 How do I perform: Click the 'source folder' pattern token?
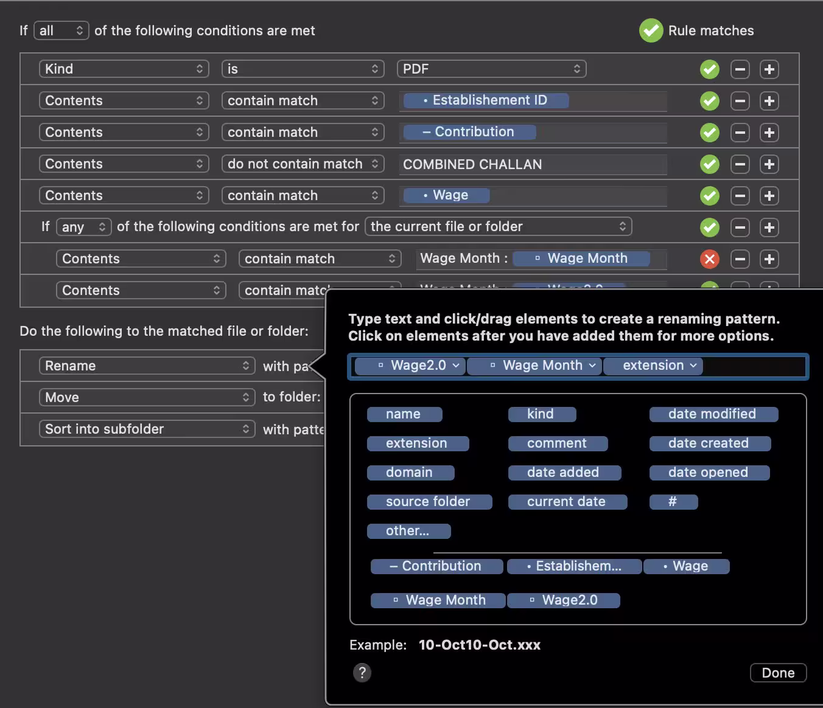click(x=429, y=502)
